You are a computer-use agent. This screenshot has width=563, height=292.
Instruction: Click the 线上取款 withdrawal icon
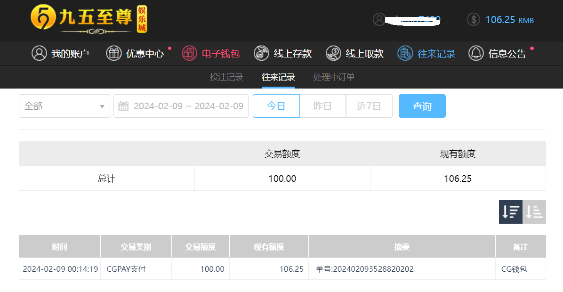point(333,53)
